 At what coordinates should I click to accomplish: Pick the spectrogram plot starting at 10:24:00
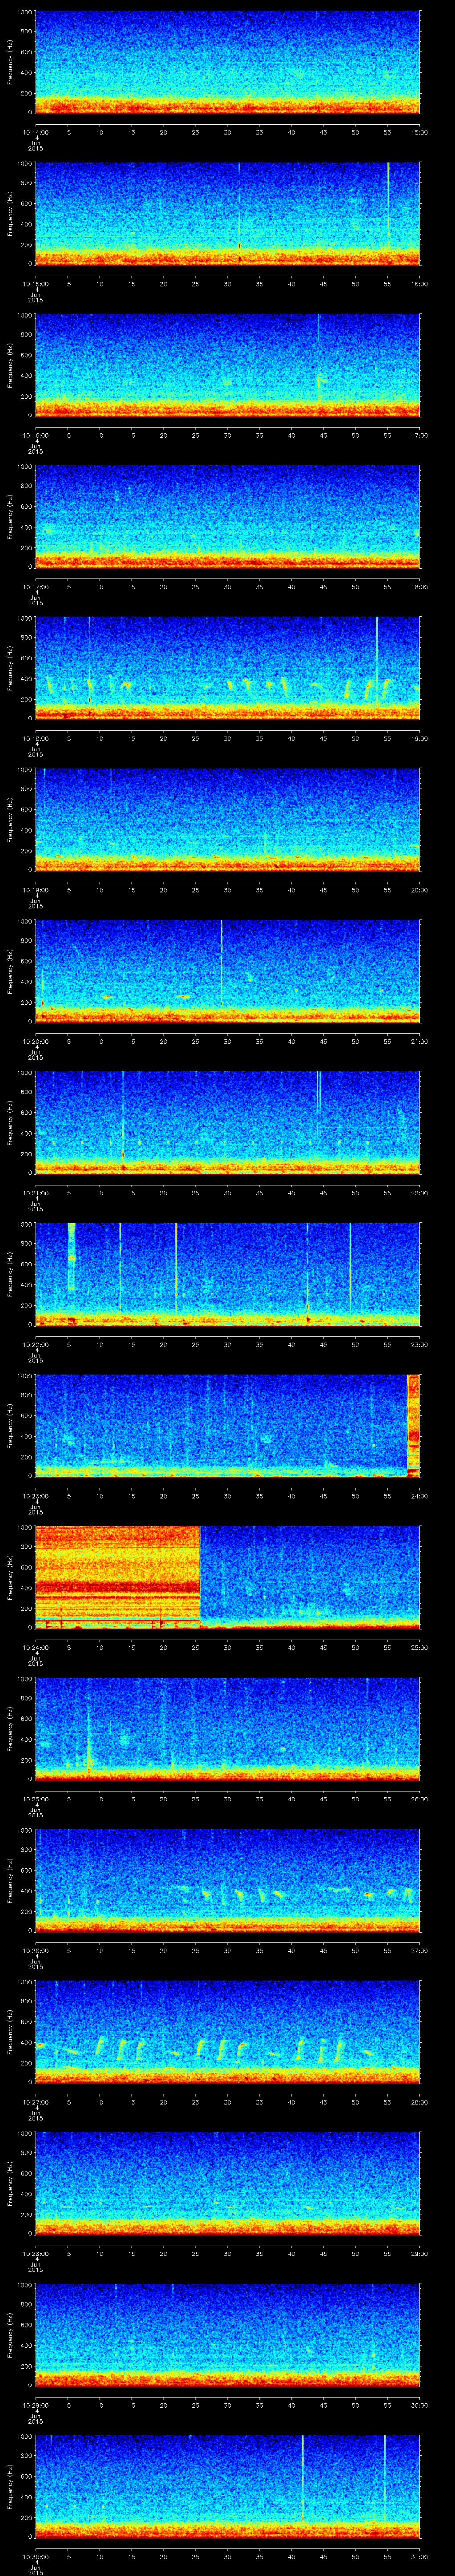coord(227,1577)
